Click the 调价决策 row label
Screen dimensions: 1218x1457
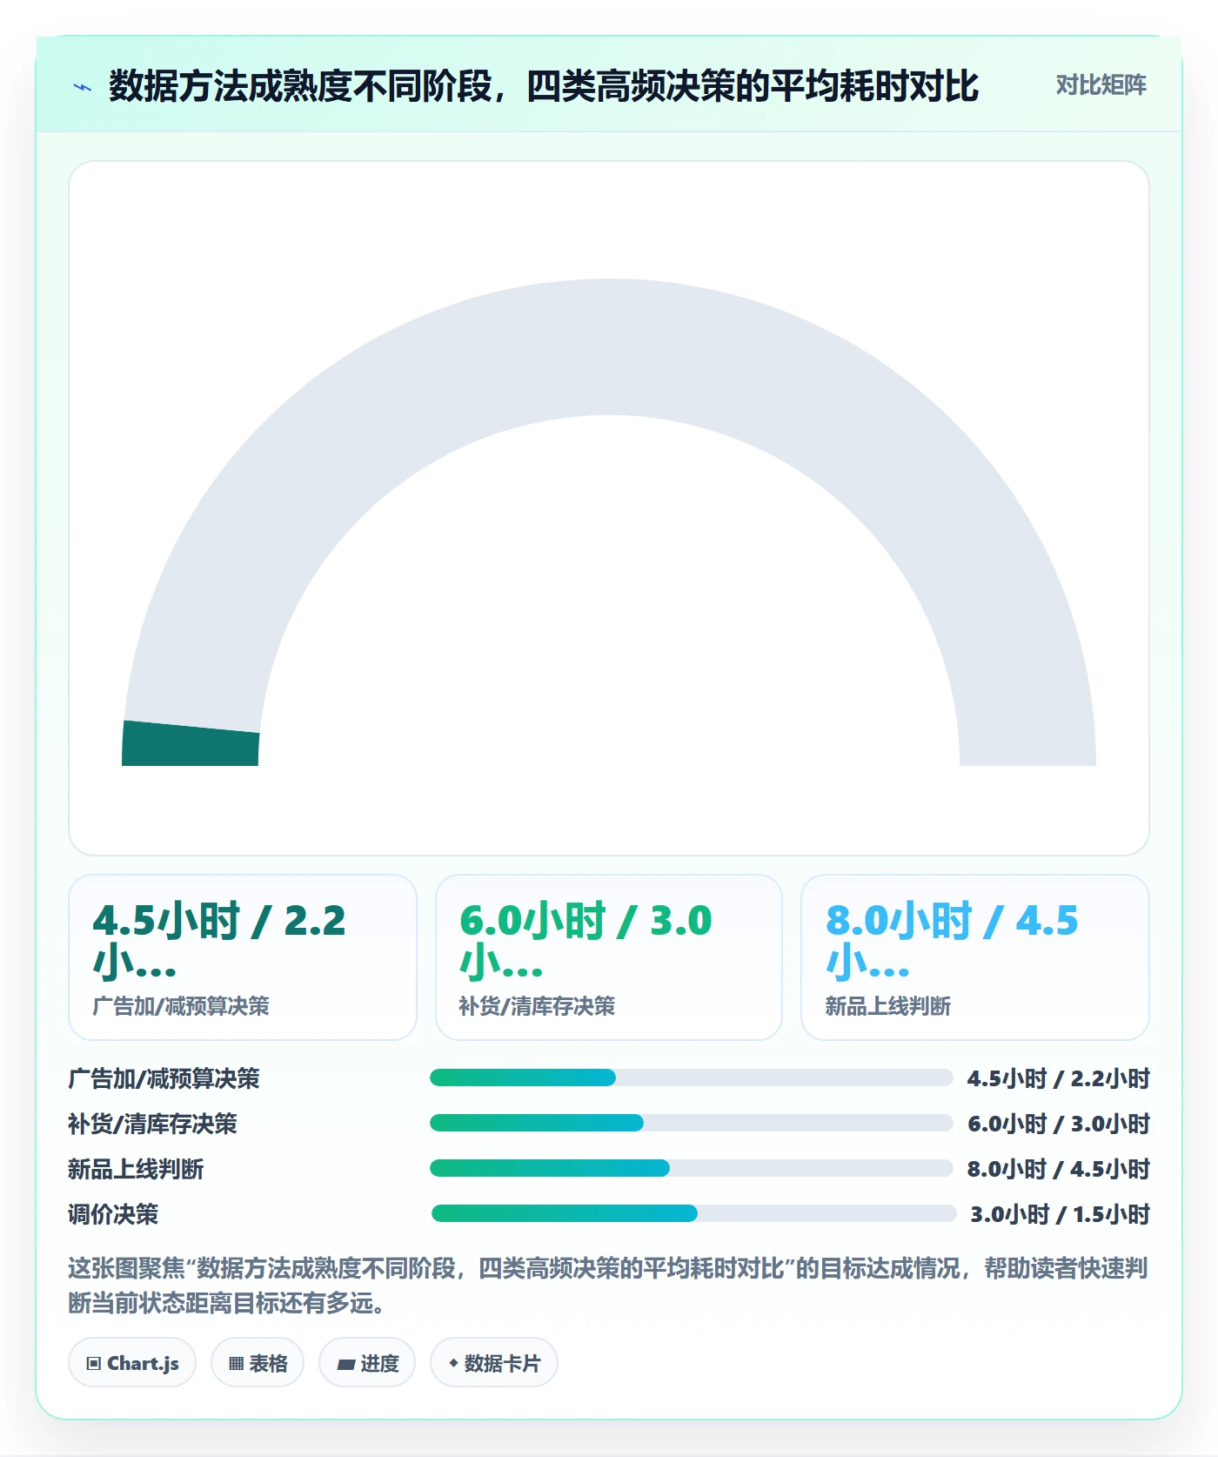(x=113, y=1214)
